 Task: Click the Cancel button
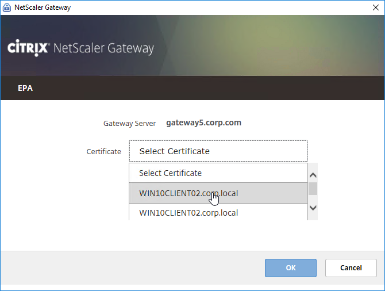351,268
